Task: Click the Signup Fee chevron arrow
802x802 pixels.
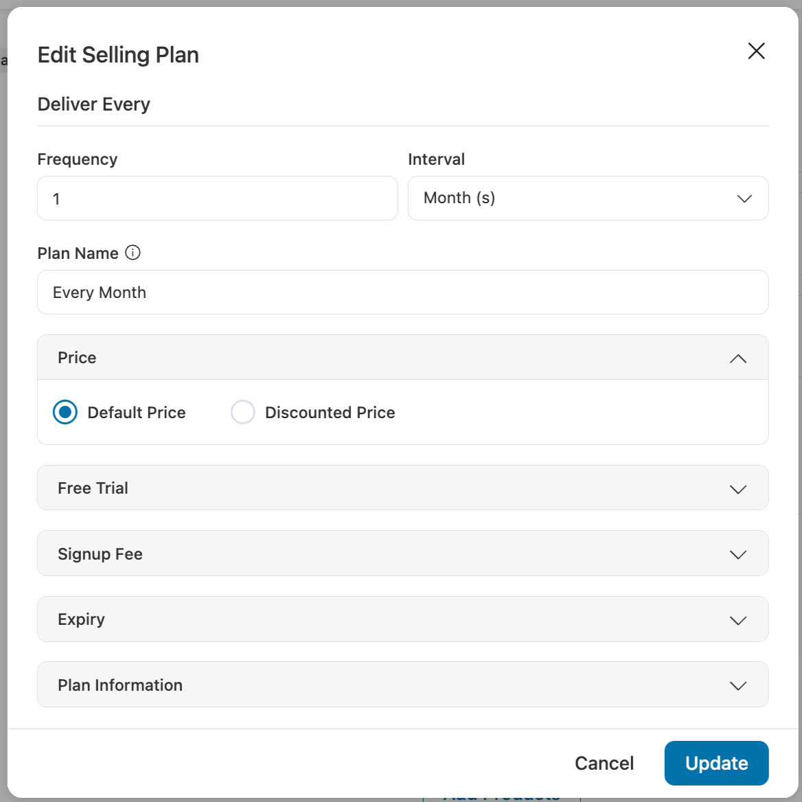Action: tap(738, 554)
